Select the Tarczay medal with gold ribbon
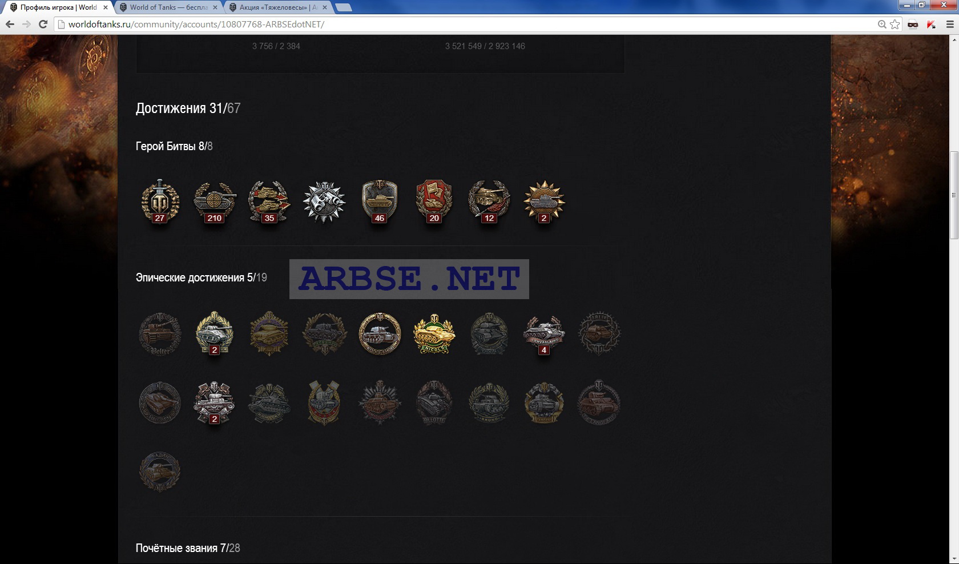The width and height of the screenshot is (959, 564). 544,403
